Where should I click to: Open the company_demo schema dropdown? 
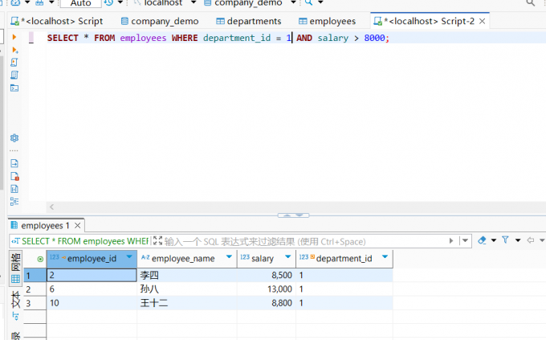click(x=293, y=2)
